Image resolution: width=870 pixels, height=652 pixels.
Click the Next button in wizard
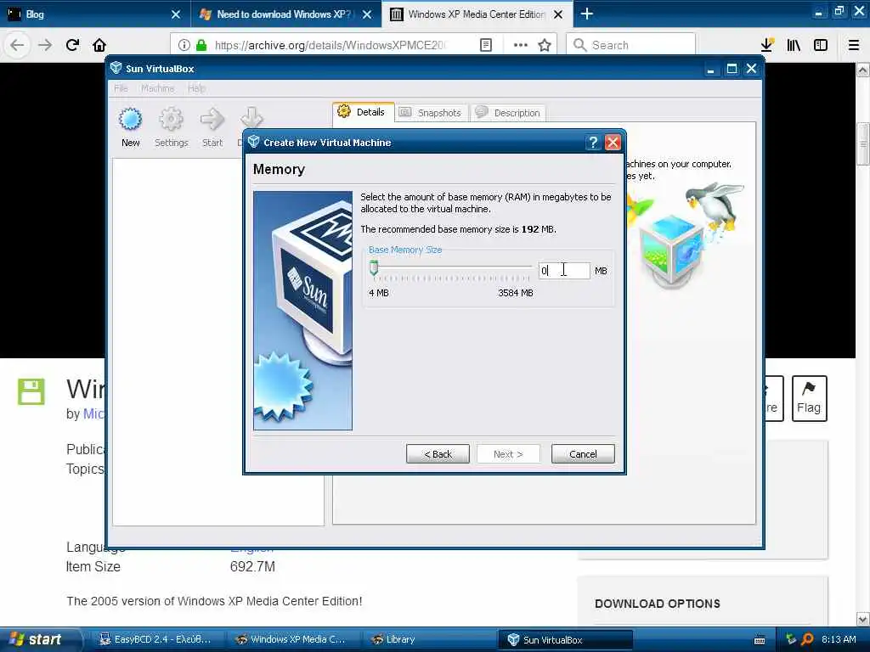pyautogui.click(x=508, y=454)
